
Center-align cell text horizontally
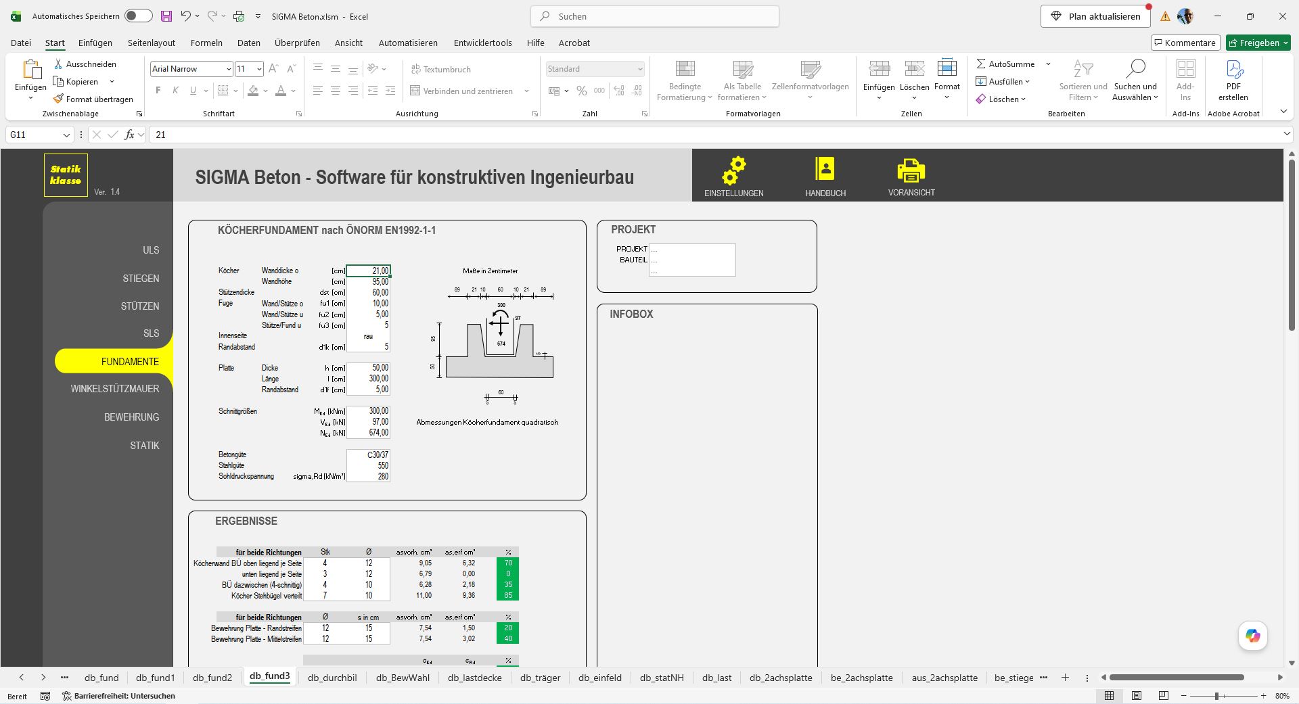click(336, 91)
